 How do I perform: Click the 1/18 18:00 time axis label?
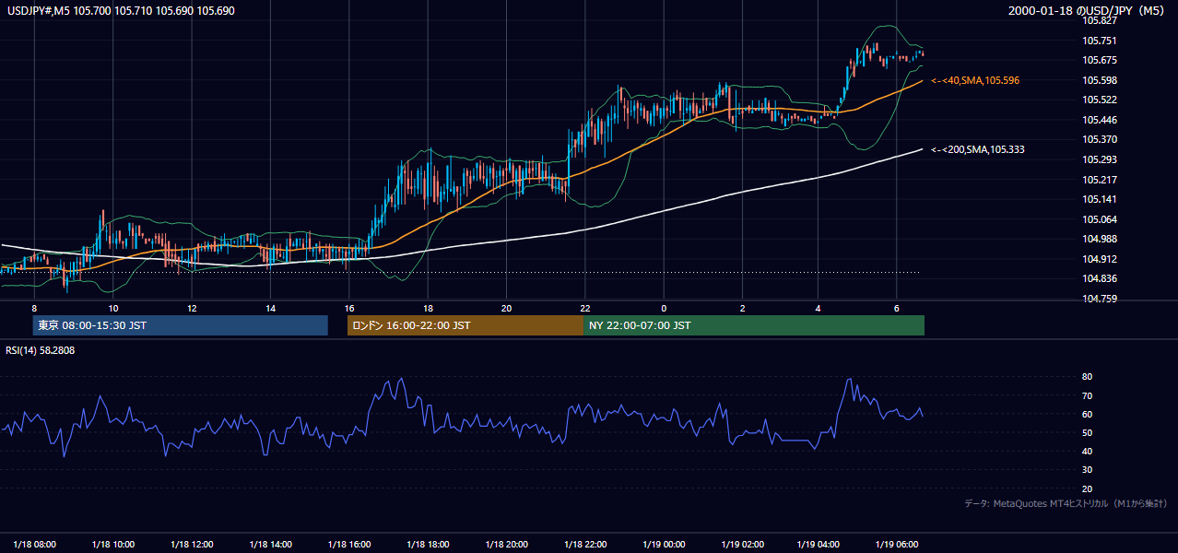click(427, 545)
